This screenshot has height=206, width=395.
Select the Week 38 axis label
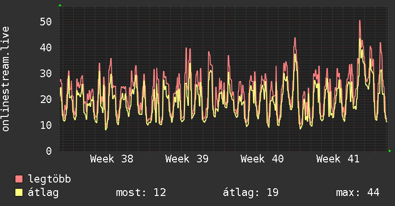[x=112, y=159]
